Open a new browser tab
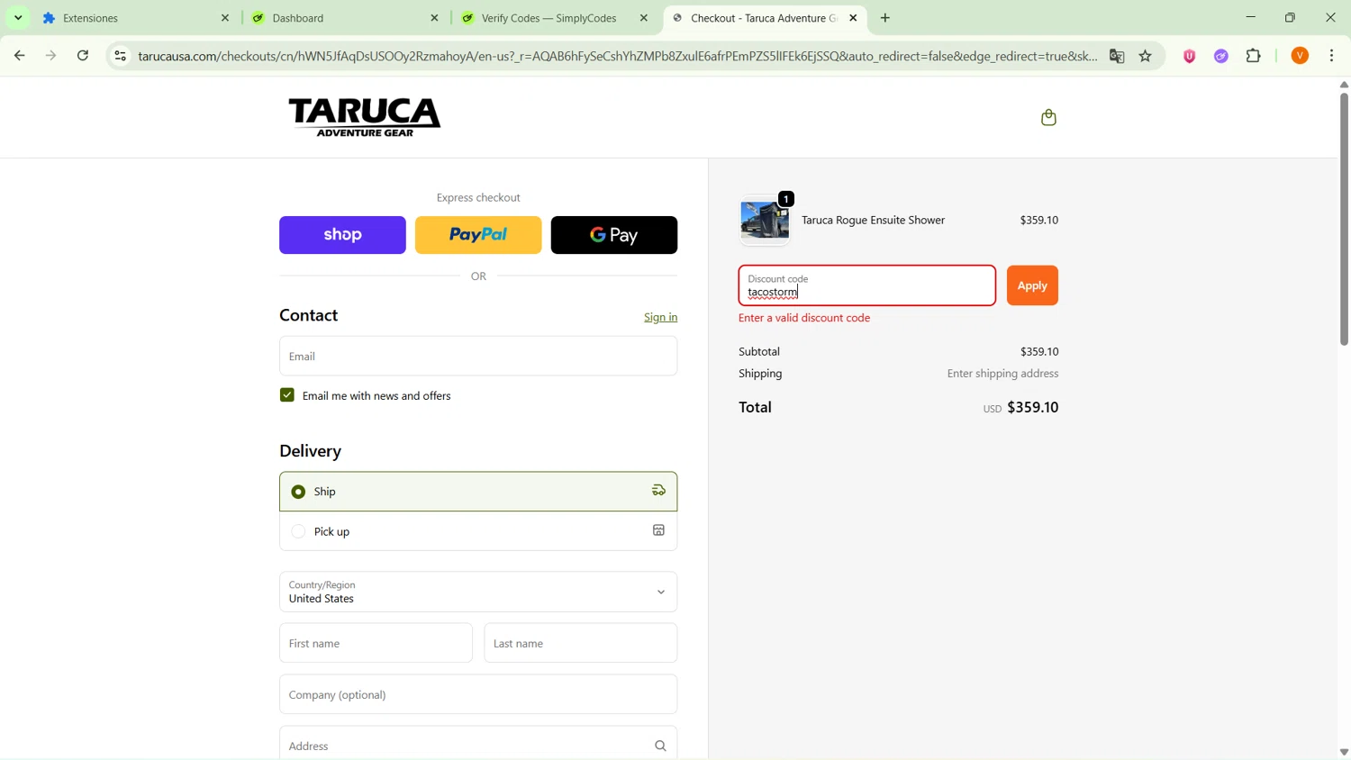 (885, 18)
